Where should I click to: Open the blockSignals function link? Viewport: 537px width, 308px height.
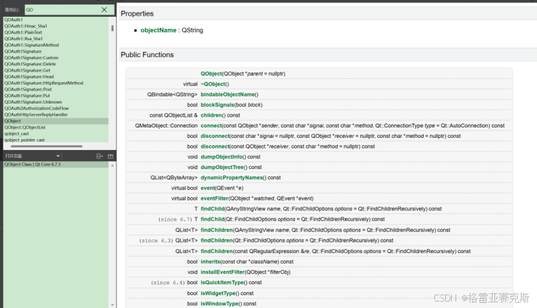coord(217,105)
